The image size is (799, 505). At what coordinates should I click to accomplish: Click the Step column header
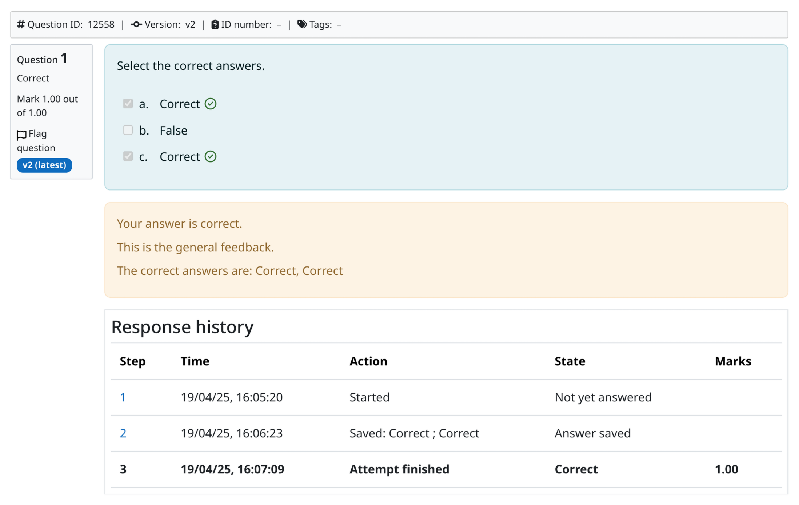pyautogui.click(x=133, y=361)
